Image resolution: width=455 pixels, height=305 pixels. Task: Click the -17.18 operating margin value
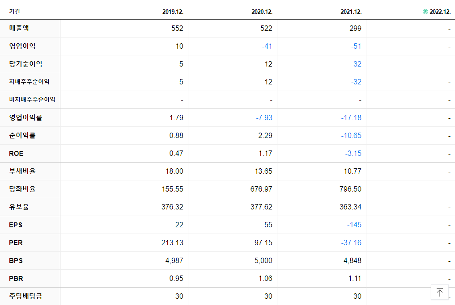pyautogui.click(x=351, y=117)
